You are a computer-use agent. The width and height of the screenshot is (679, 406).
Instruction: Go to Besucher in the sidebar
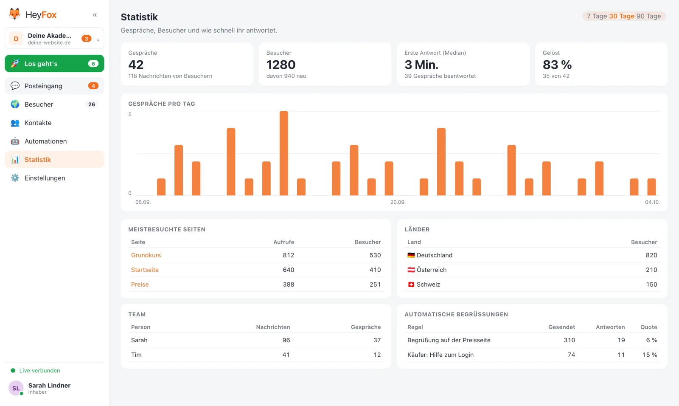coord(54,104)
